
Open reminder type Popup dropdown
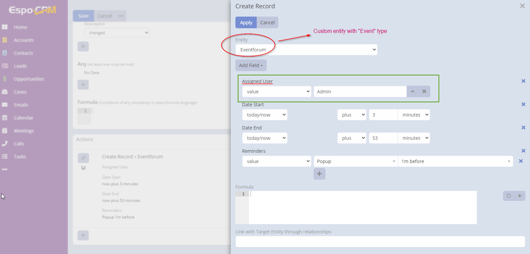pyautogui.click(x=356, y=161)
